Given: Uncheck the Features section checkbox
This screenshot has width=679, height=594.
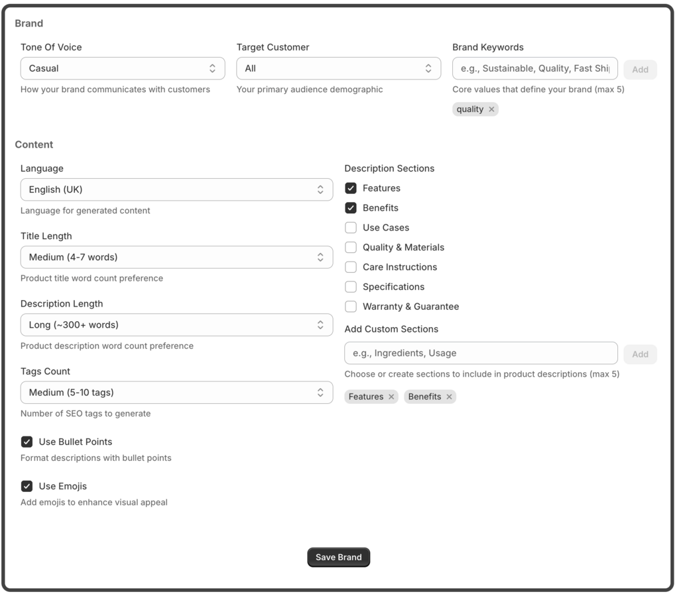Looking at the screenshot, I should [351, 188].
